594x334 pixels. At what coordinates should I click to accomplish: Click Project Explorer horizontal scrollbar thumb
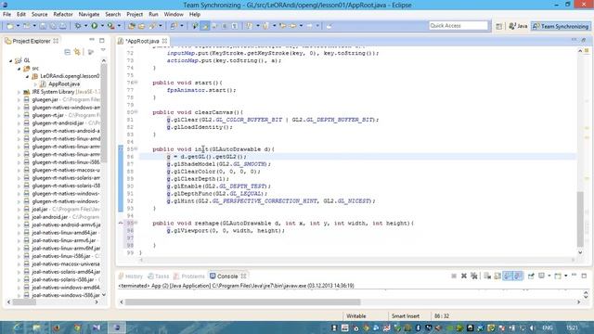click(x=24, y=302)
